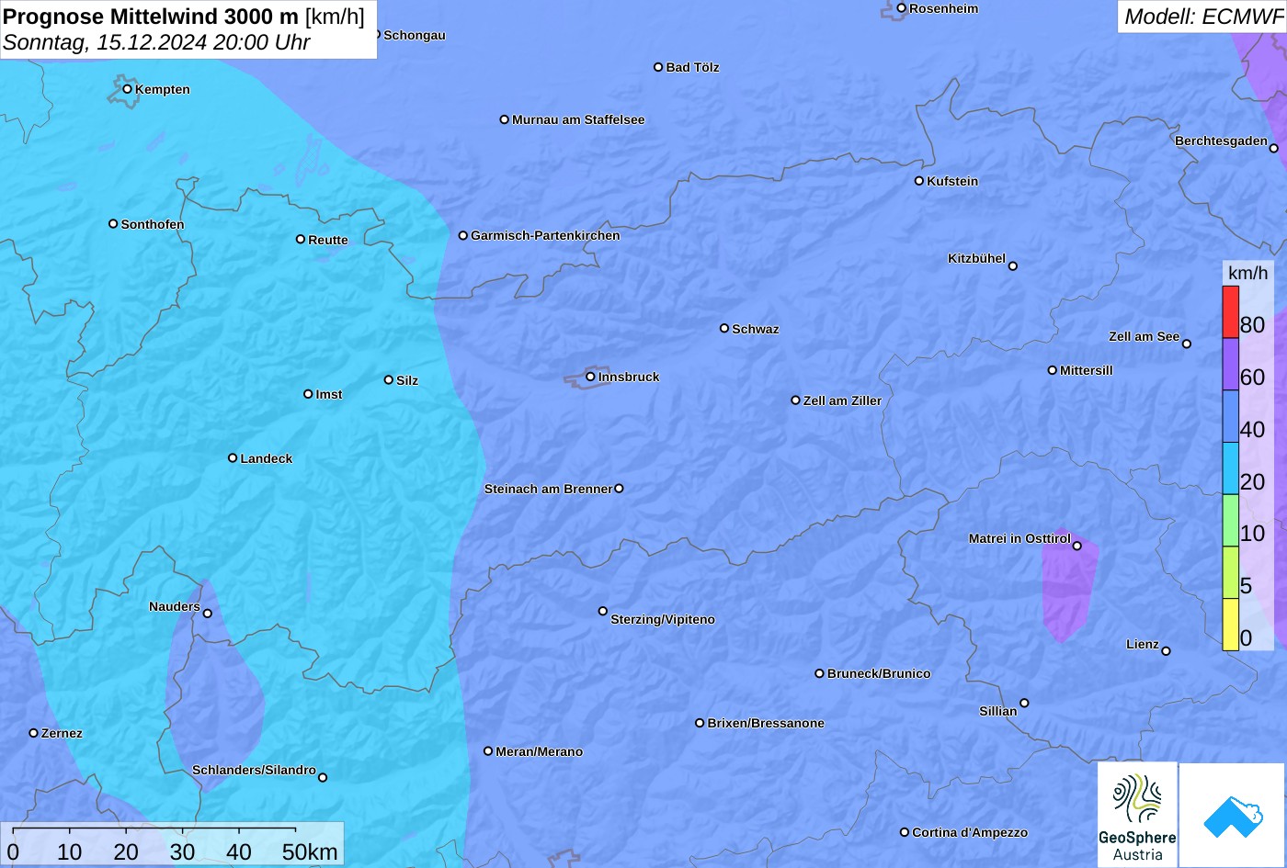This screenshot has height=868, width=1287.
Task: Click the Schlanders/Silandro label
Action: pyautogui.click(x=254, y=771)
